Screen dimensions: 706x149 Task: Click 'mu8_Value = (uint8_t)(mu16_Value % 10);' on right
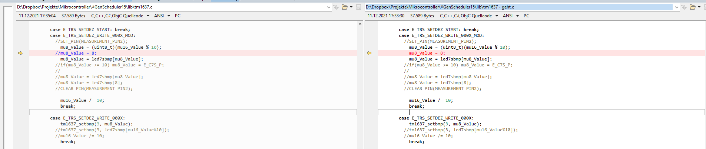[x=460, y=47]
